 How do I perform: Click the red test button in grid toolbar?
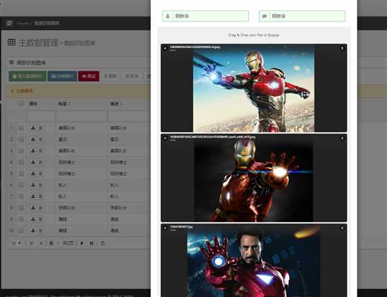pos(89,76)
